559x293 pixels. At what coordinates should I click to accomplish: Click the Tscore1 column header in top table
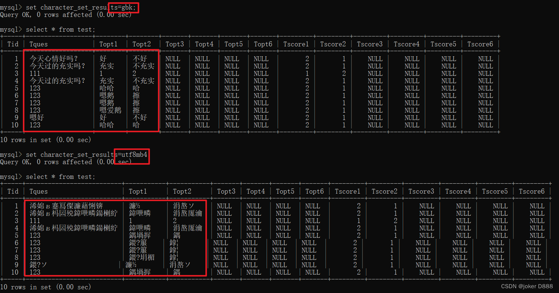pos(296,44)
